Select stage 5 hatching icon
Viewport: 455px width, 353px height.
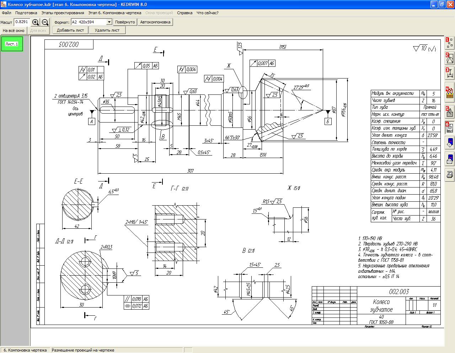coord(450,112)
